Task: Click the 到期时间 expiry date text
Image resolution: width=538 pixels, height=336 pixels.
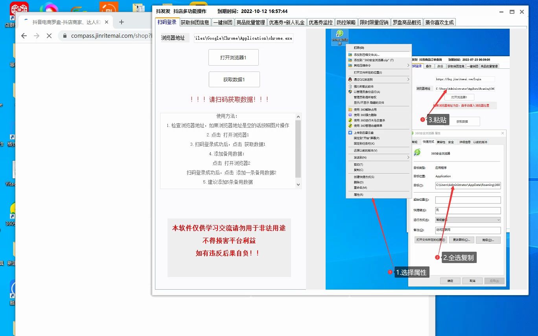Action: (x=252, y=11)
